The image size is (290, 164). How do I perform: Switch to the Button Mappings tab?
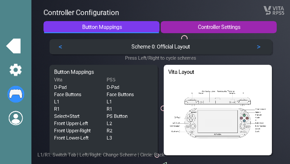coord(102,27)
